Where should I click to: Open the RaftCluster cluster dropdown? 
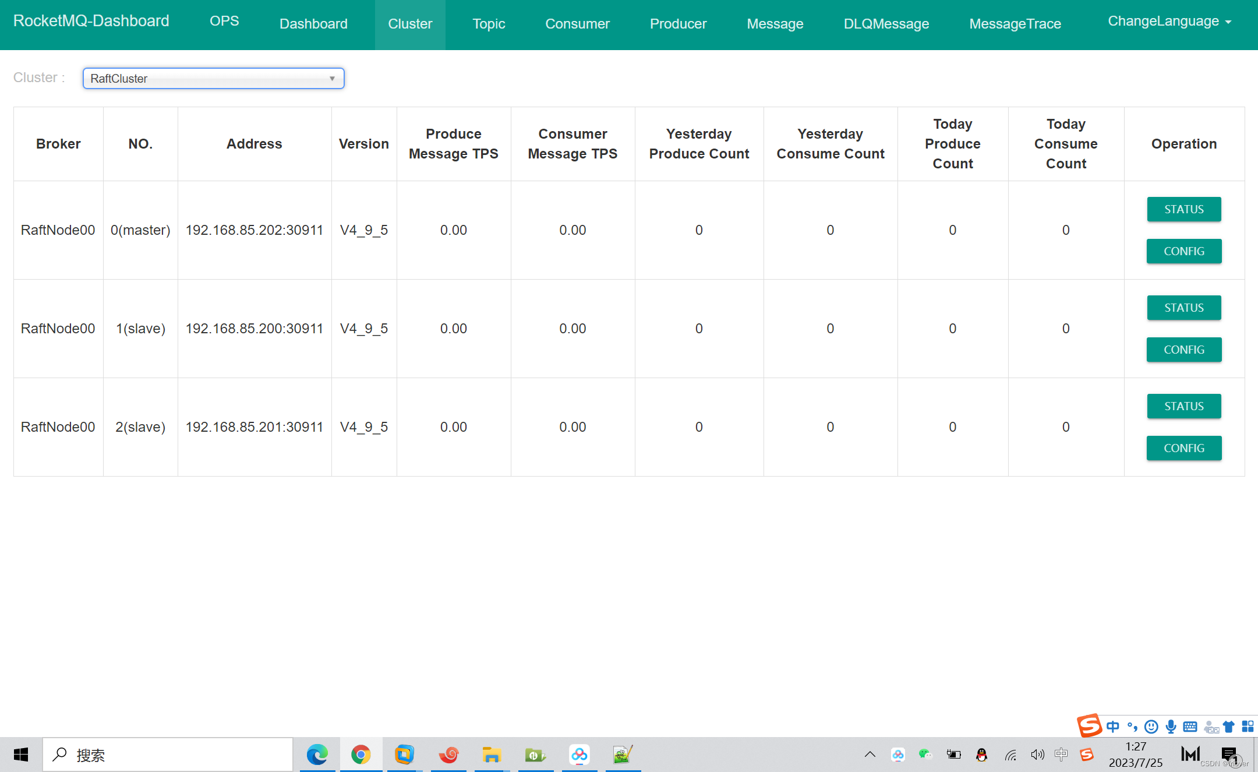point(214,78)
